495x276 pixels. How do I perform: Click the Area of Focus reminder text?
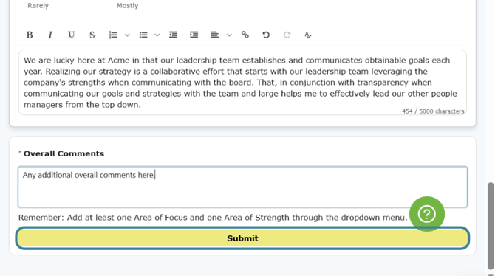[213, 218]
